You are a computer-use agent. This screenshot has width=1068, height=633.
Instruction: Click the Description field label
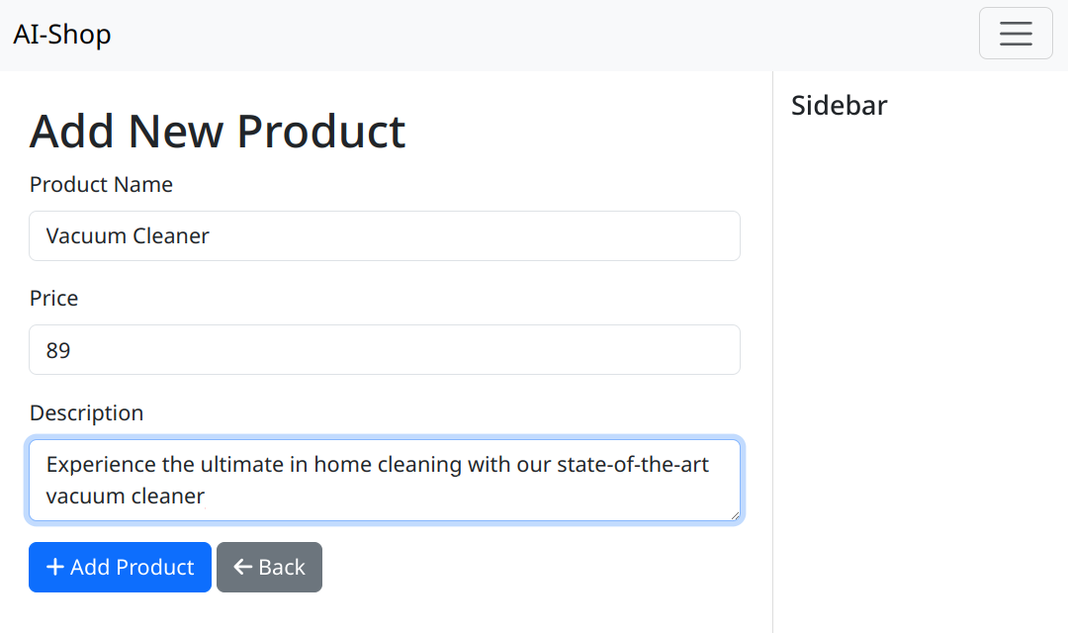pos(86,412)
